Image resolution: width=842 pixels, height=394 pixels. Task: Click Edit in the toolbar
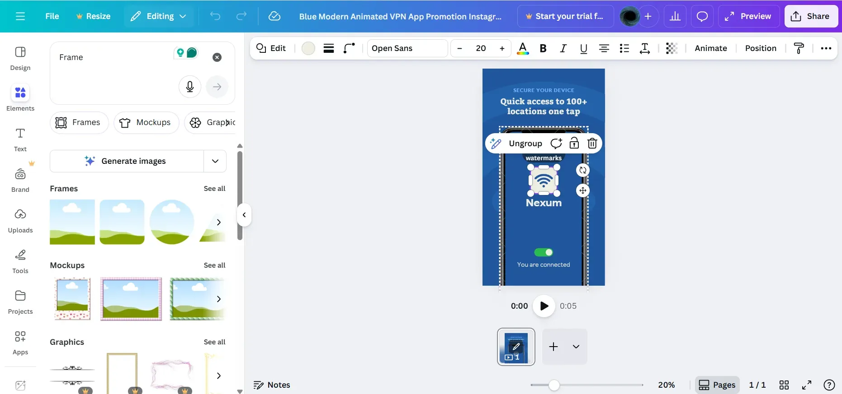pos(271,48)
